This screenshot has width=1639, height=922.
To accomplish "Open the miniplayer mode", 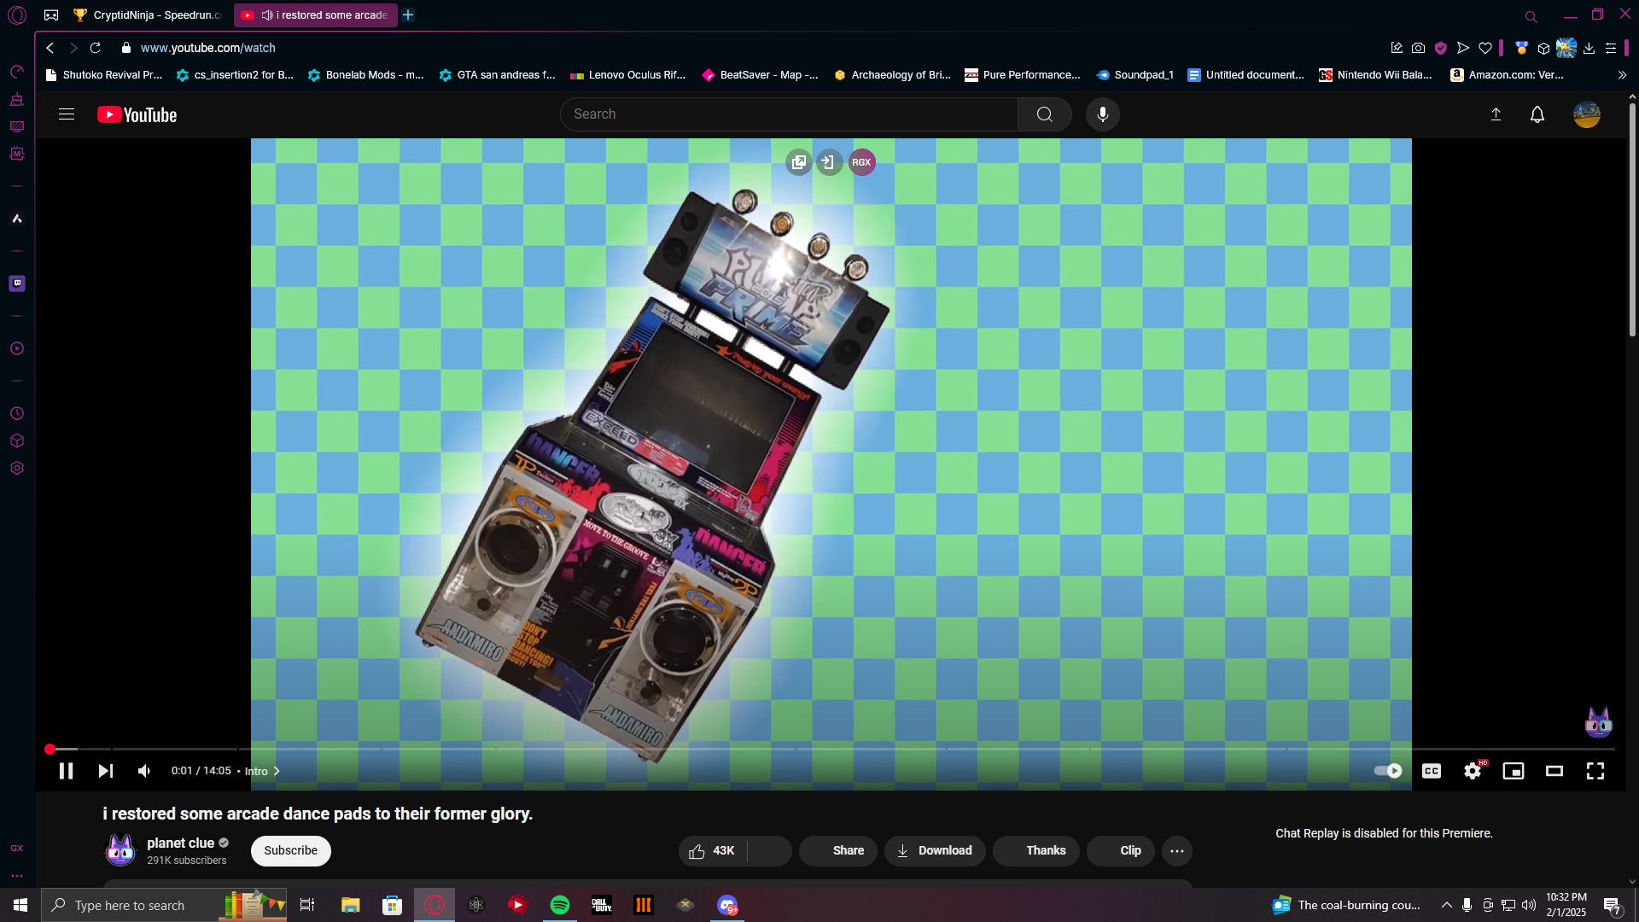I will tap(1513, 771).
